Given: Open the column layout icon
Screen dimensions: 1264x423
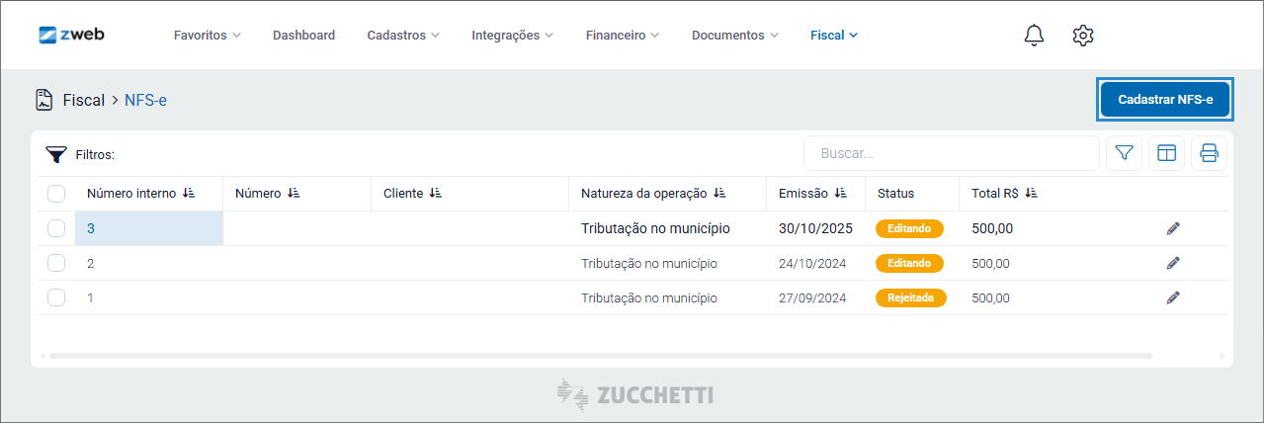Looking at the screenshot, I should [1167, 153].
